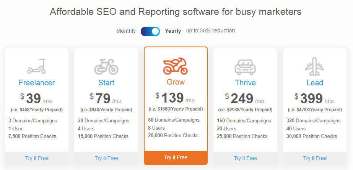Try the Freelancer plan for free
The image size is (353, 170).
[x=37, y=158]
